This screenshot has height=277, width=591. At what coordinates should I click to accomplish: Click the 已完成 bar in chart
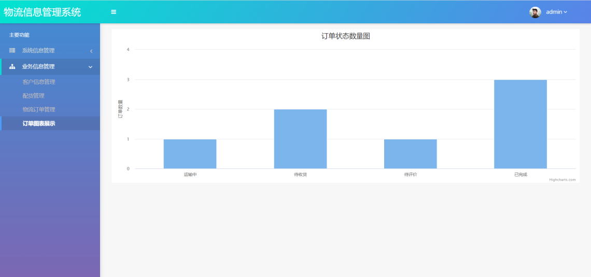tap(520, 124)
